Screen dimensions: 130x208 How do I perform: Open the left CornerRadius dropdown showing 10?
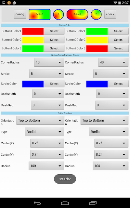tap(49, 62)
